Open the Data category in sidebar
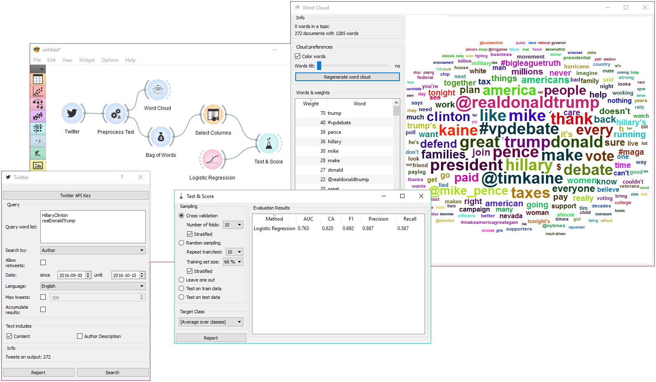 pyautogui.click(x=38, y=79)
